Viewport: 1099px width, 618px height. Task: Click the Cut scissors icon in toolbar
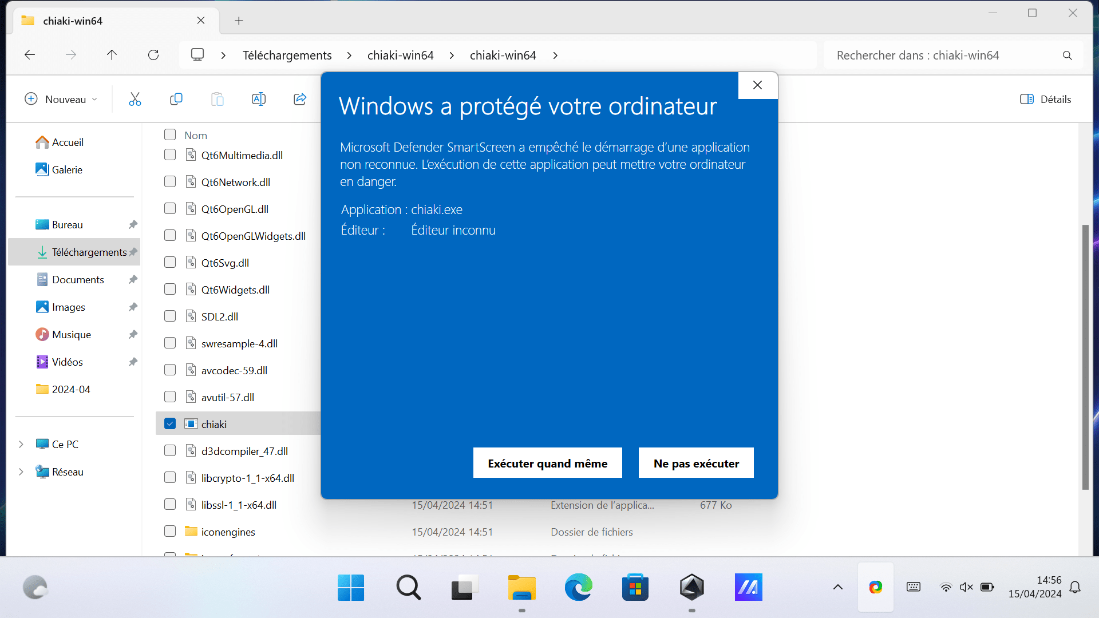coord(135,99)
